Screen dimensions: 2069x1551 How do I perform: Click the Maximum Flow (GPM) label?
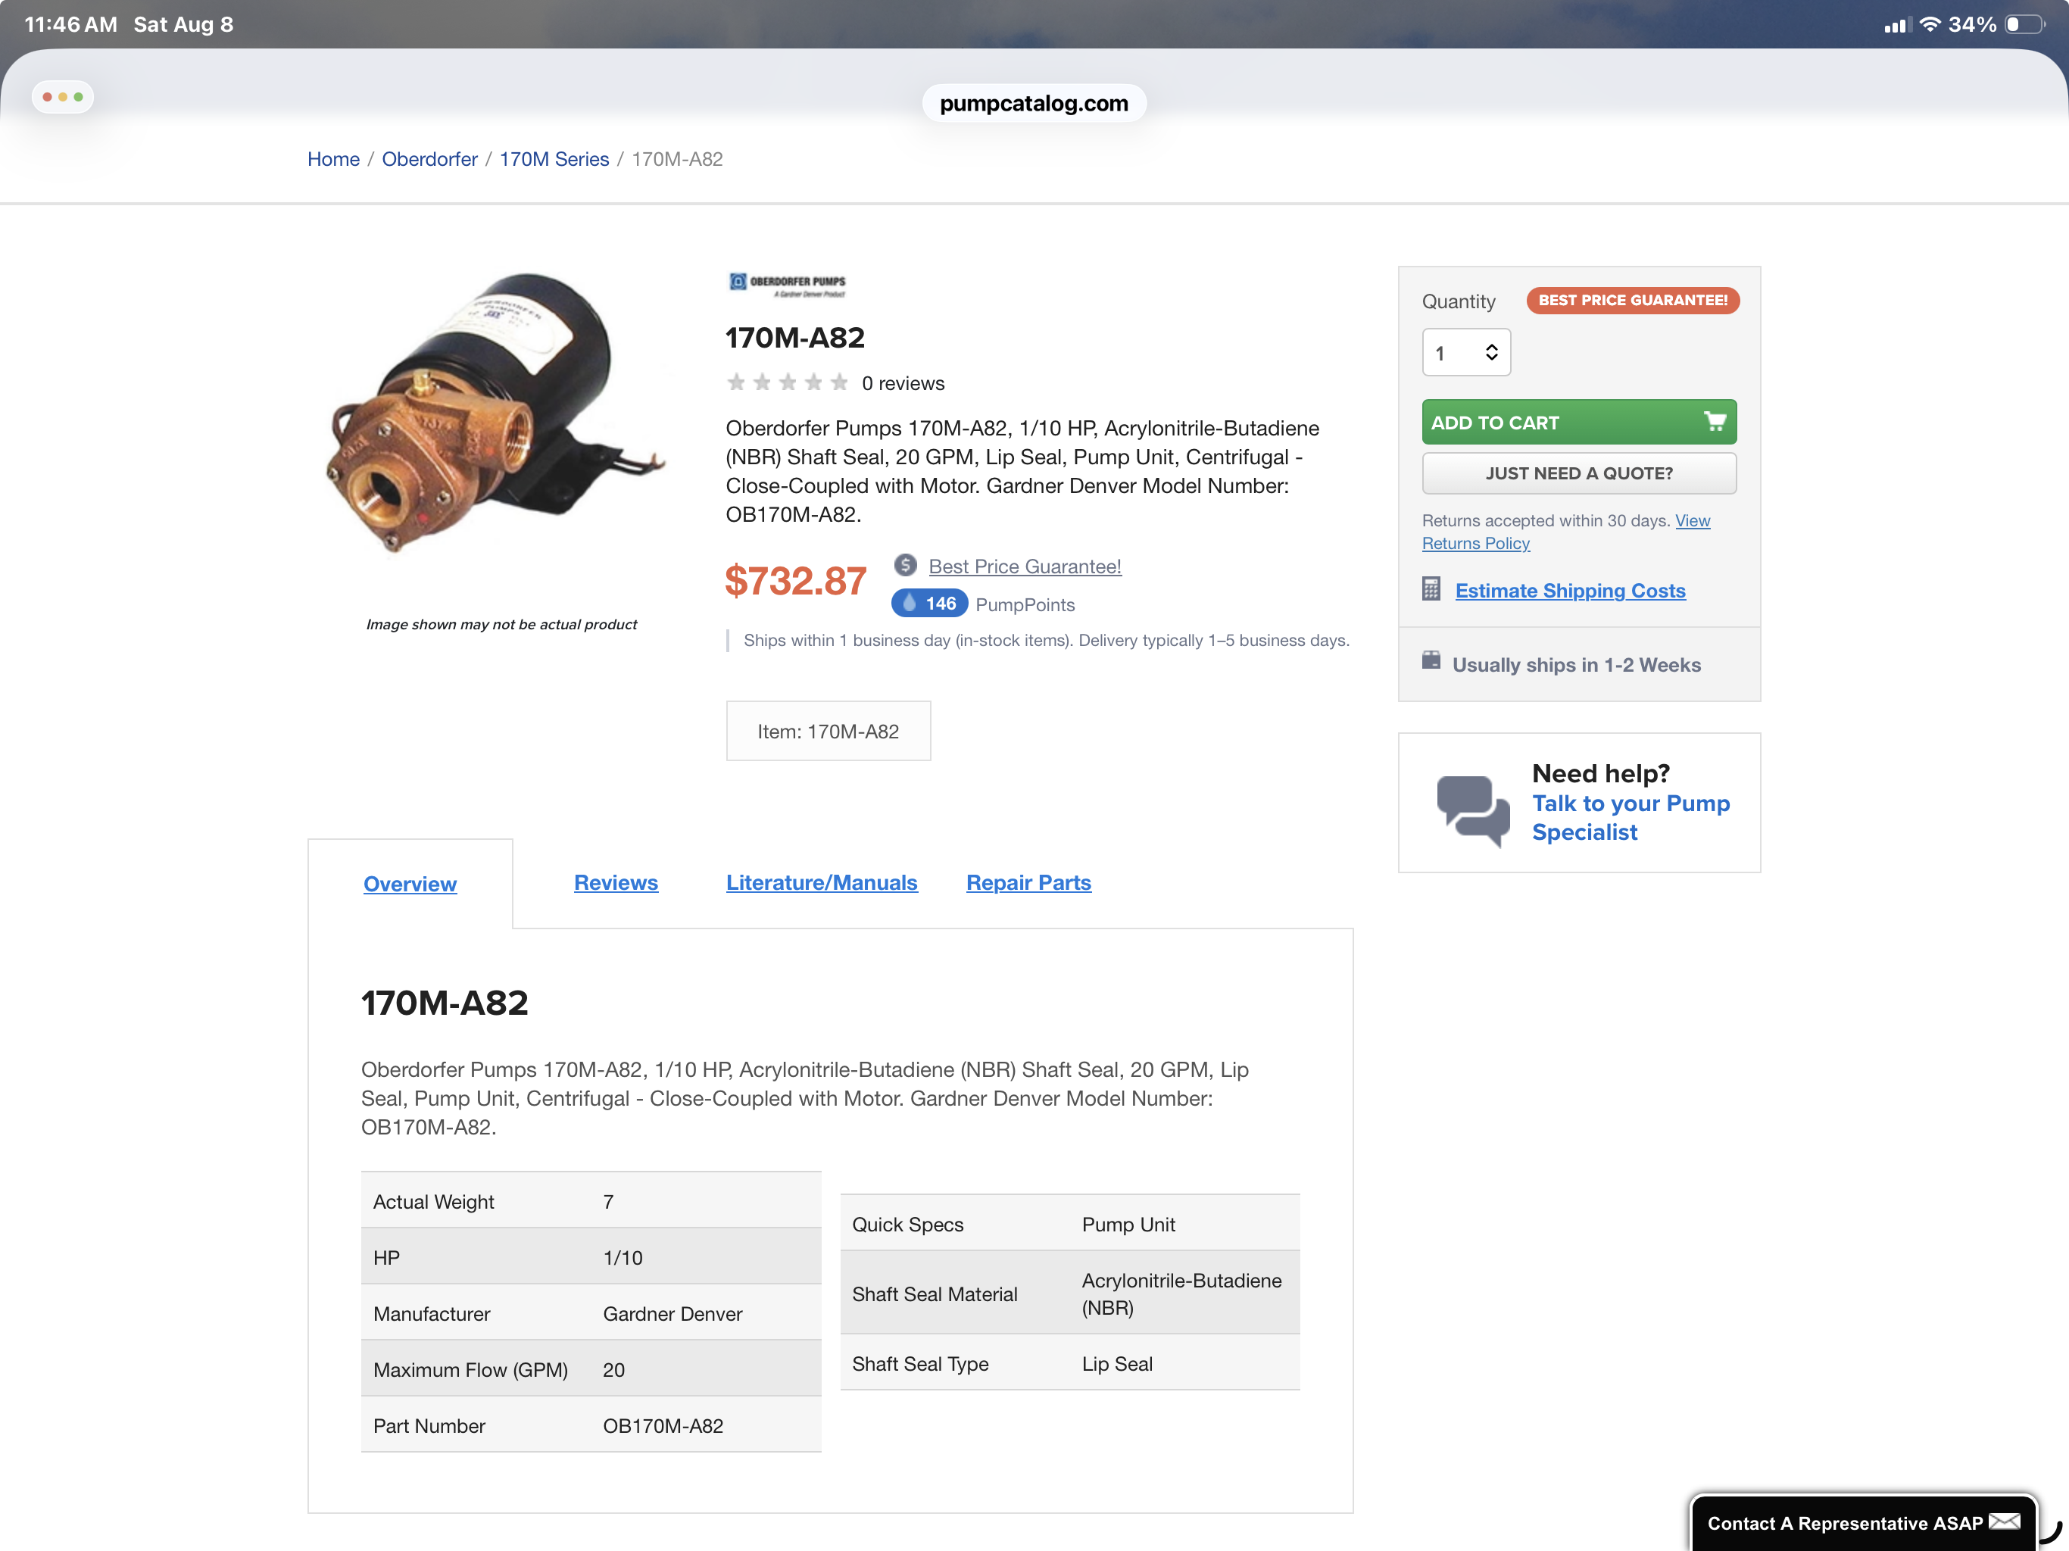click(470, 1369)
